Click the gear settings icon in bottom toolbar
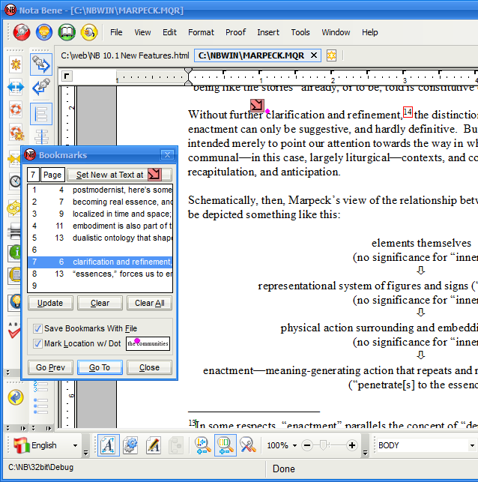This screenshot has width=478, height=482. click(130, 445)
